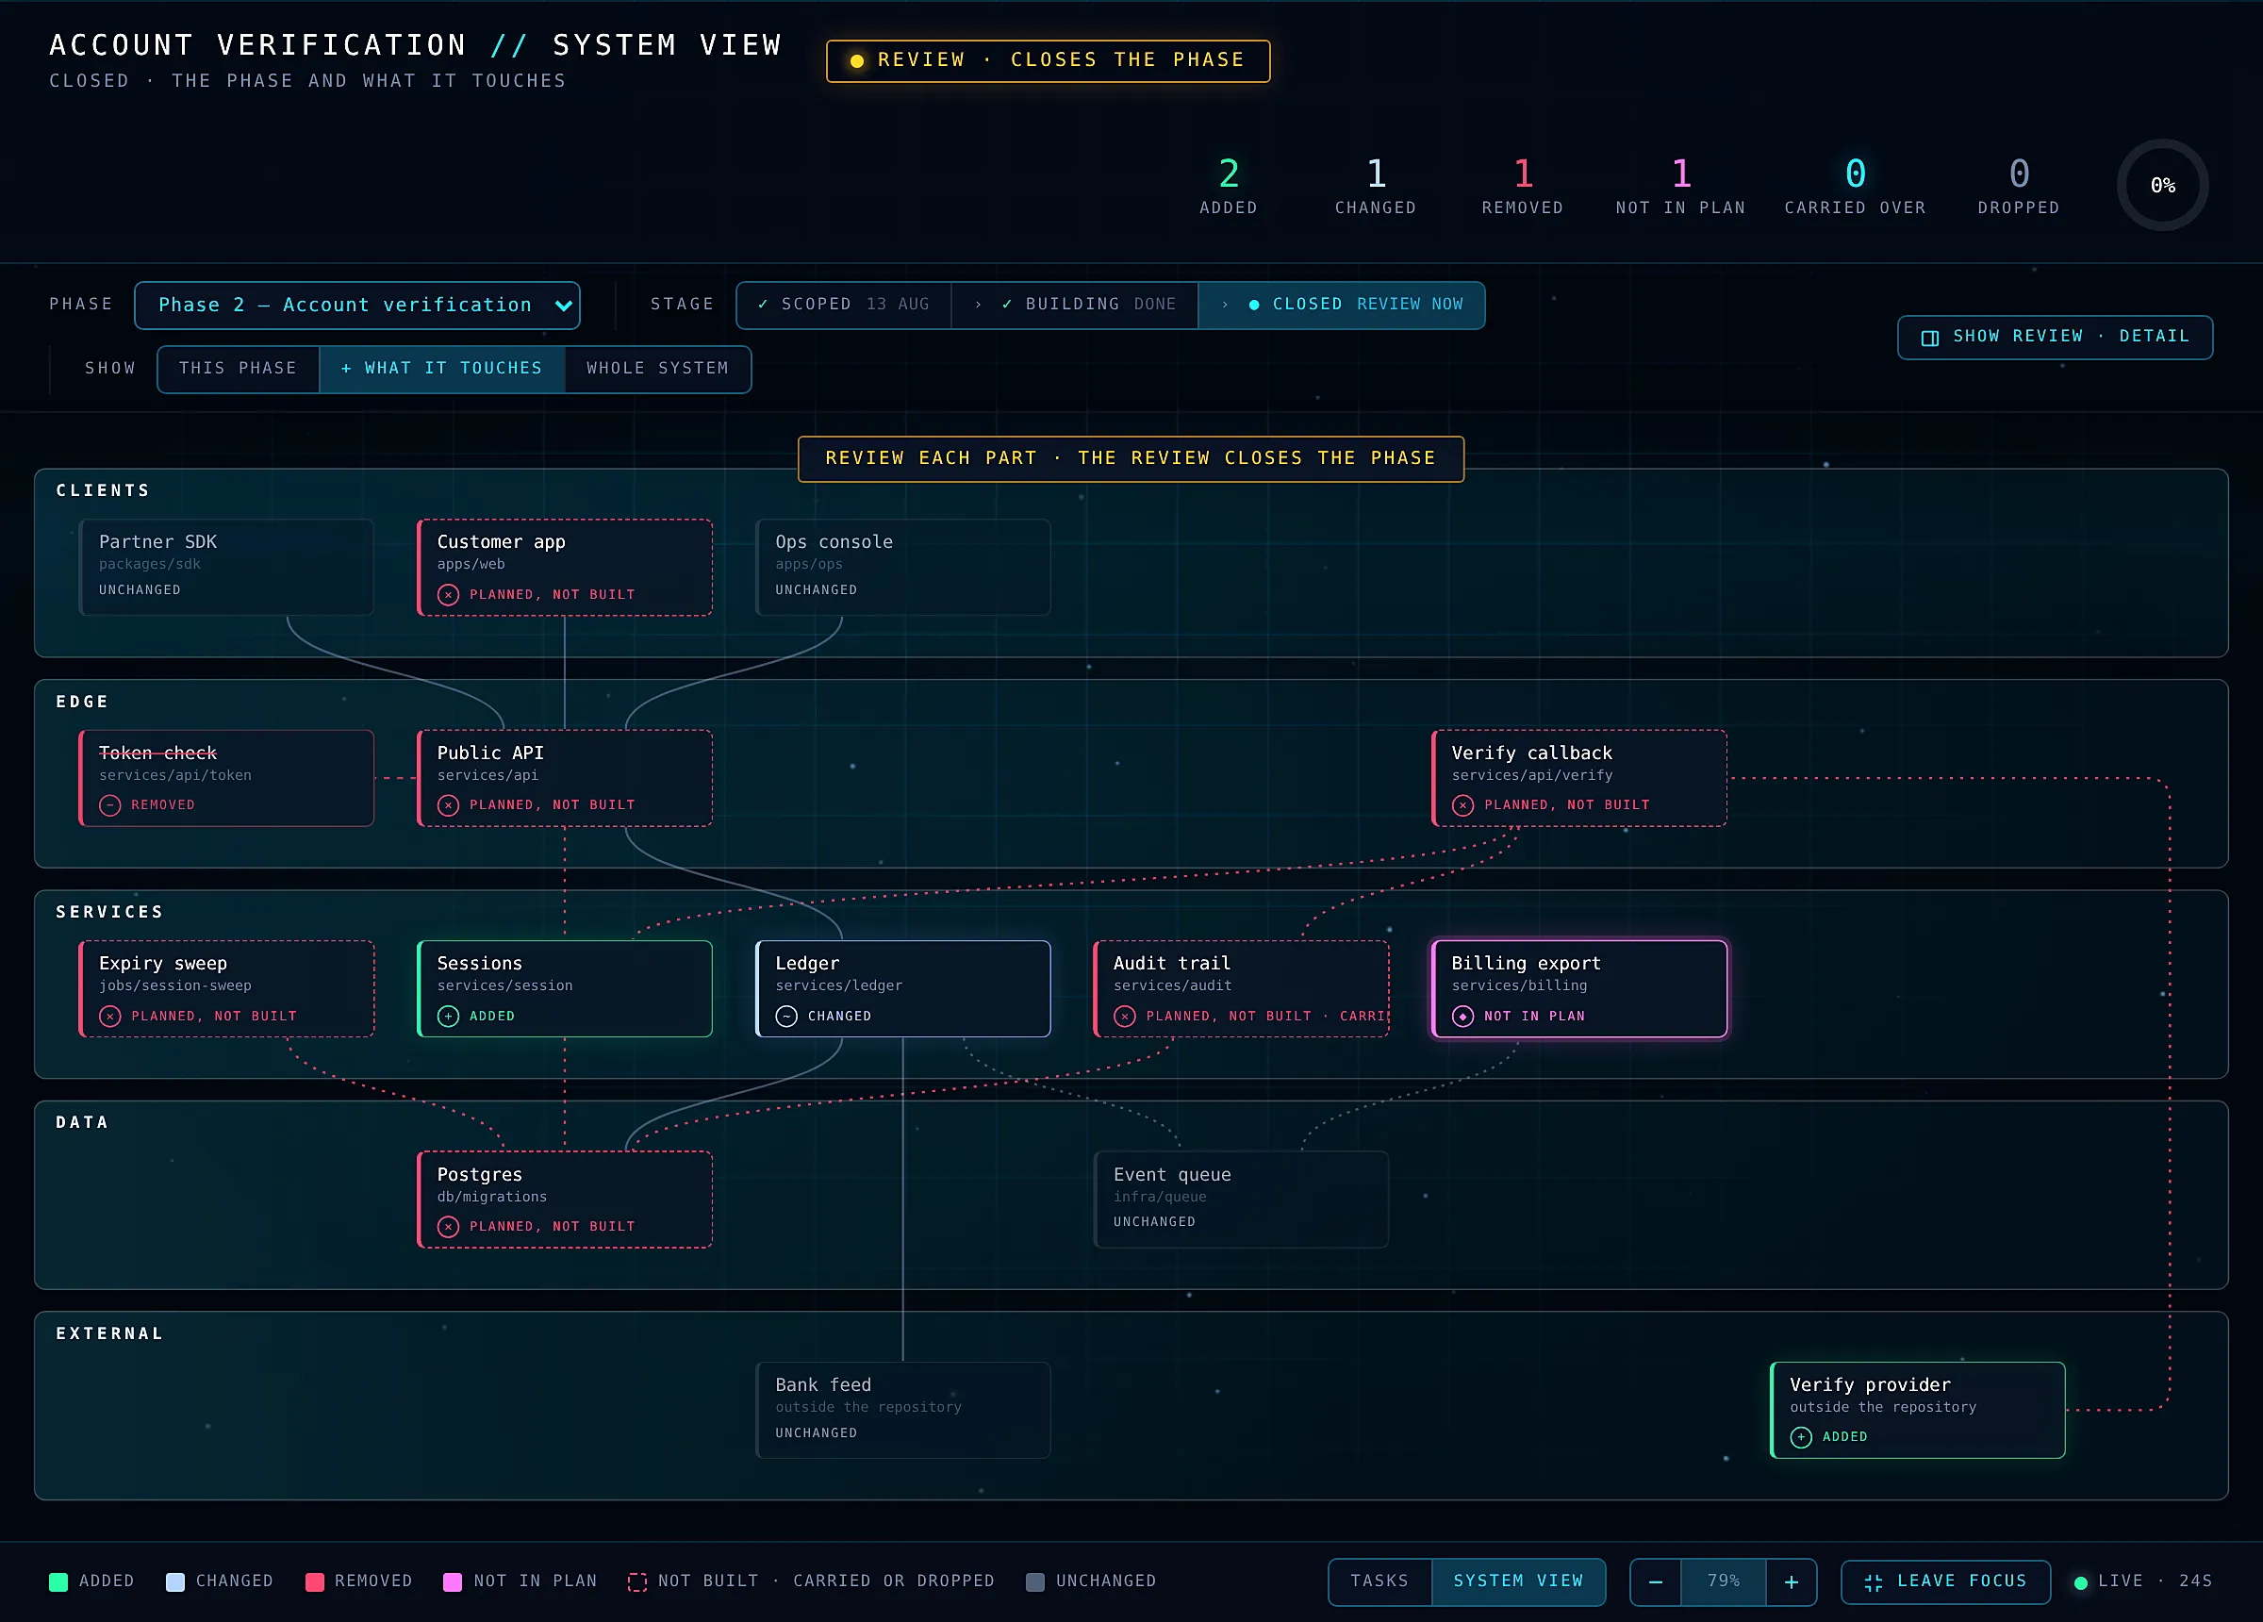Click the Added green legend swatch
The image size is (2263, 1622).
[58, 1582]
